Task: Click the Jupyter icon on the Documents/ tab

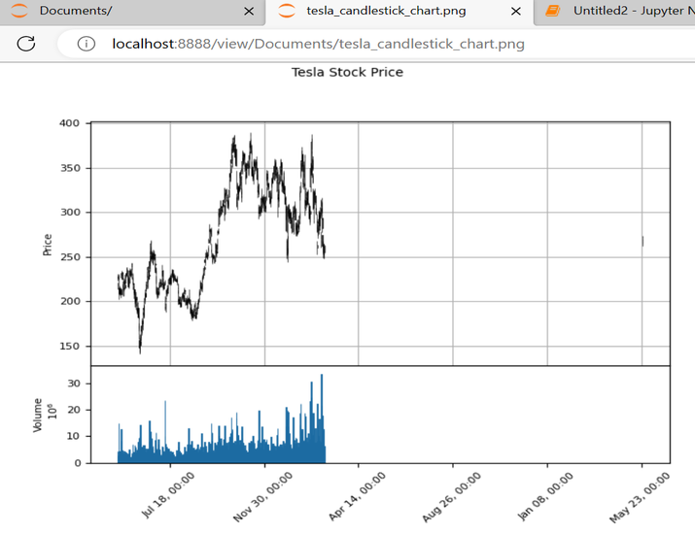Action: (19, 11)
